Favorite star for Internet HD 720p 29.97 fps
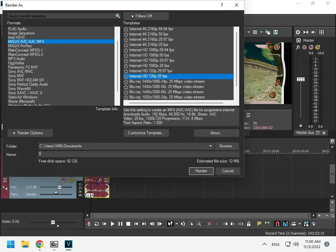Viewport: 336px width, 252px height. [126, 71]
